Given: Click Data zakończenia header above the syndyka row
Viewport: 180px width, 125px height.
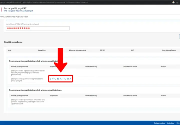Looking at the screenshot, I should tap(130, 66).
